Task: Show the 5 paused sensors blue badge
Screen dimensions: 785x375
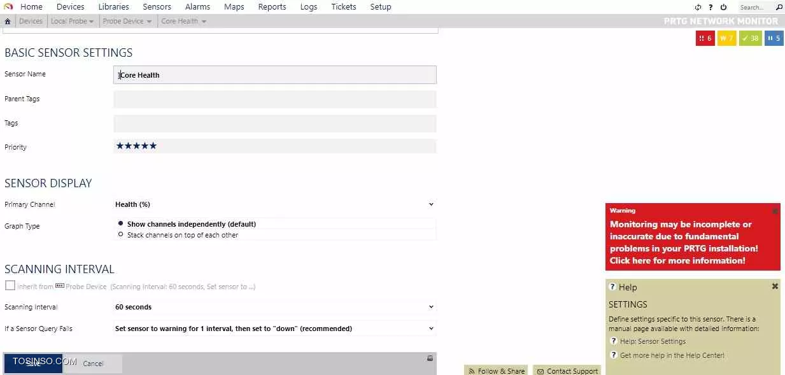Action: tap(774, 38)
